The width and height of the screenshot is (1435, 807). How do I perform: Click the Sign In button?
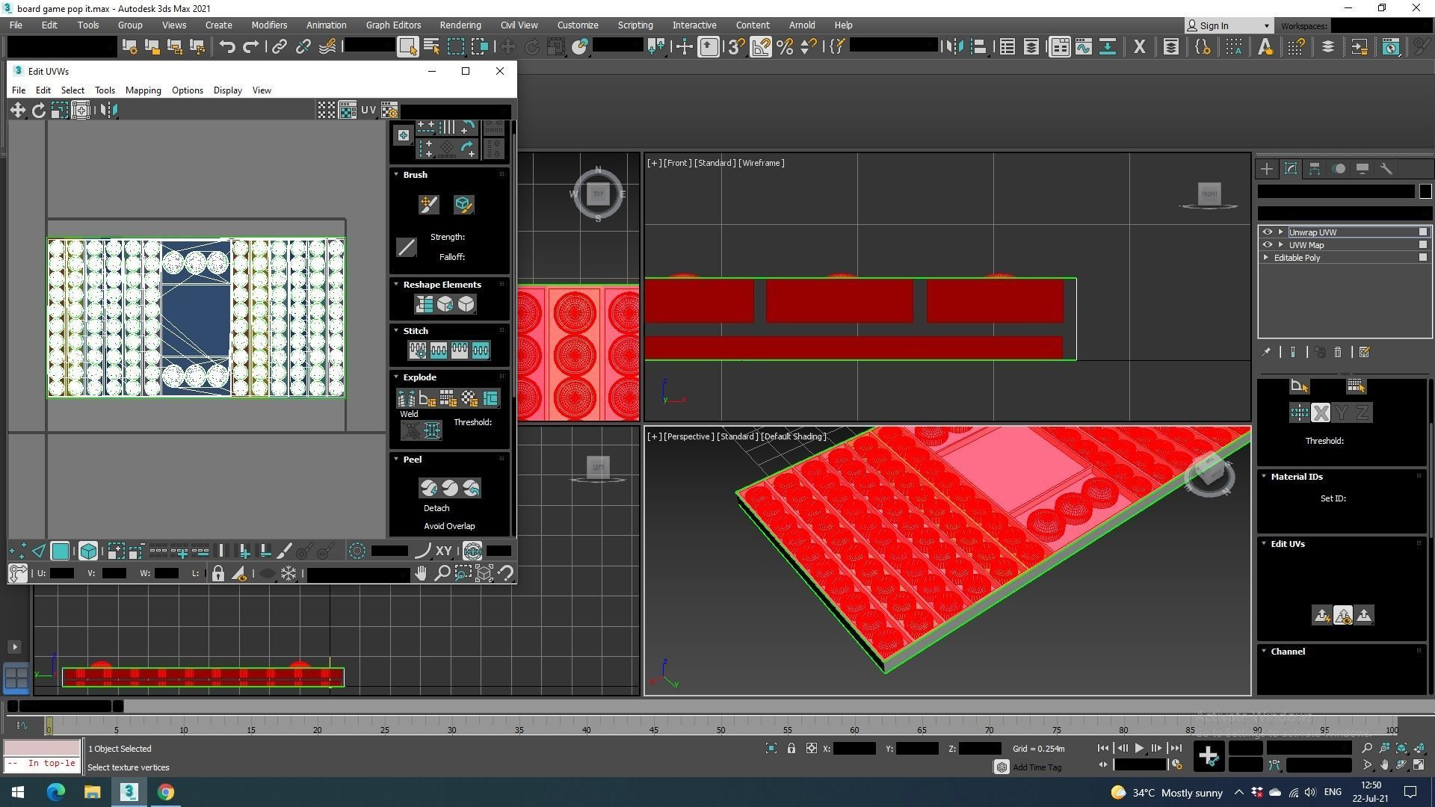[x=1214, y=25]
